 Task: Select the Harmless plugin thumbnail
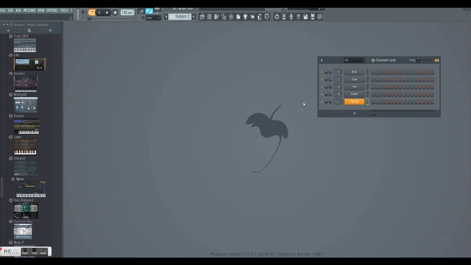[x=25, y=84]
